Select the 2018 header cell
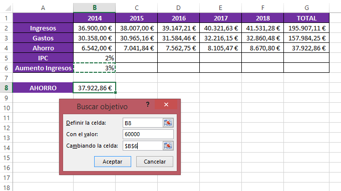The image size is (341, 191). pos(263,18)
